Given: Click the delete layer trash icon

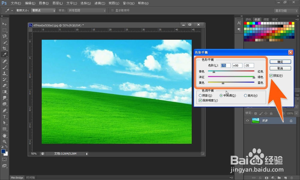Looking at the screenshot, I should [x=292, y=178].
